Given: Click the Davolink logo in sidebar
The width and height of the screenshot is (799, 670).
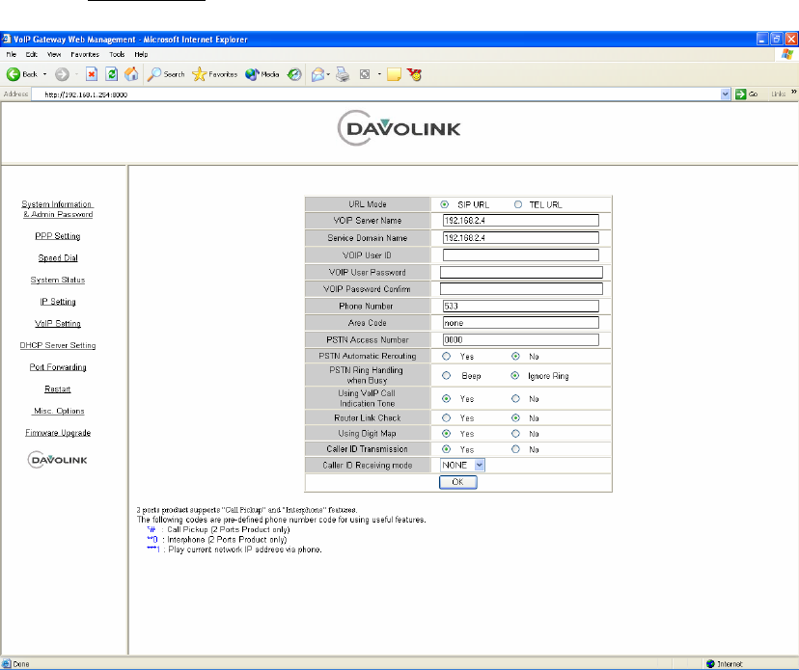Looking at the screenshot, I should (x=58, y=460).
